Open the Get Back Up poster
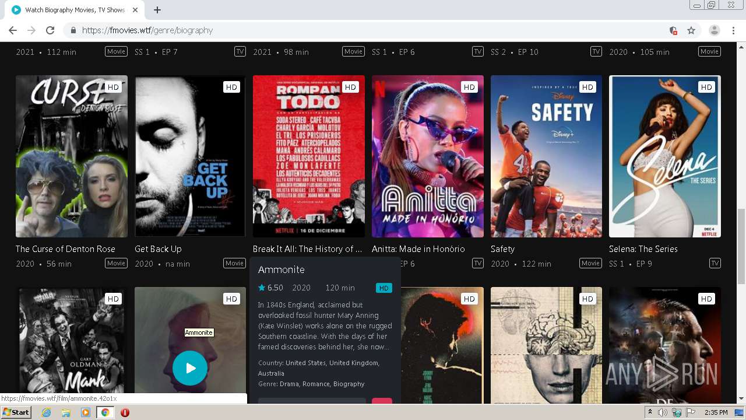 [190, 156]
